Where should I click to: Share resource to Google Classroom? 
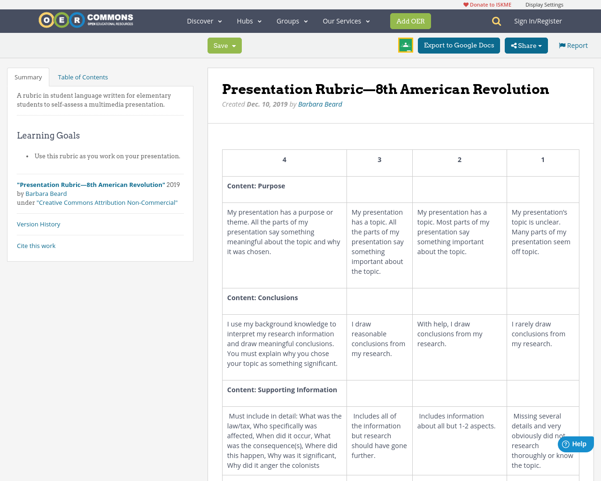[405, 46]
